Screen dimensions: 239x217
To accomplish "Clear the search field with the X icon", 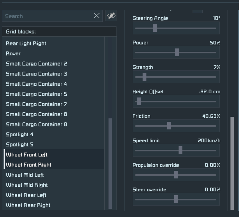I will coord(97,16).
